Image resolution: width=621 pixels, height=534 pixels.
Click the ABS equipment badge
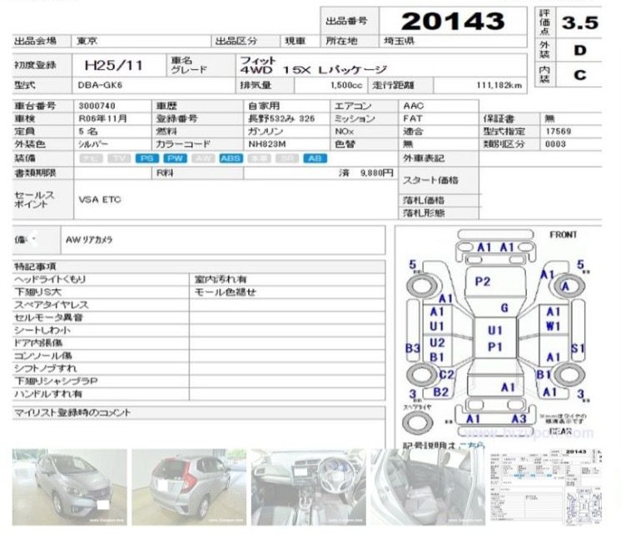(231, 158)
